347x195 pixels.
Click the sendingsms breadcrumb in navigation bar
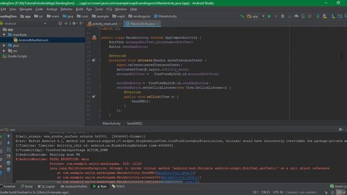coord(139,16)
